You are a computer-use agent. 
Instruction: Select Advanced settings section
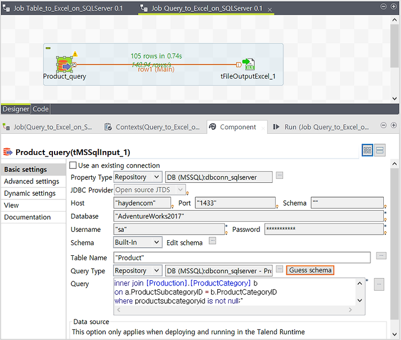(x=33, y=181)
